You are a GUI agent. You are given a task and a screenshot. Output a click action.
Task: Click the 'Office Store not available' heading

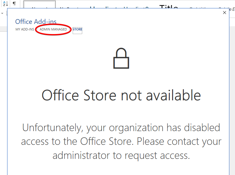point(121,96)
